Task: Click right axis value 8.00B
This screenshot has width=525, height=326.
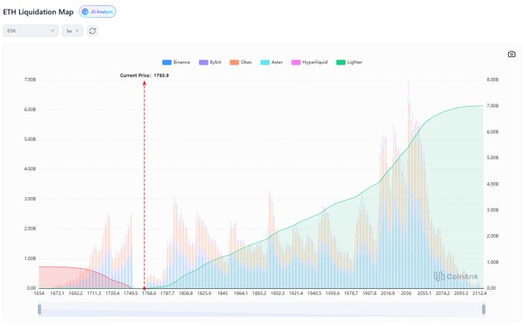Action: coord(493,80)
